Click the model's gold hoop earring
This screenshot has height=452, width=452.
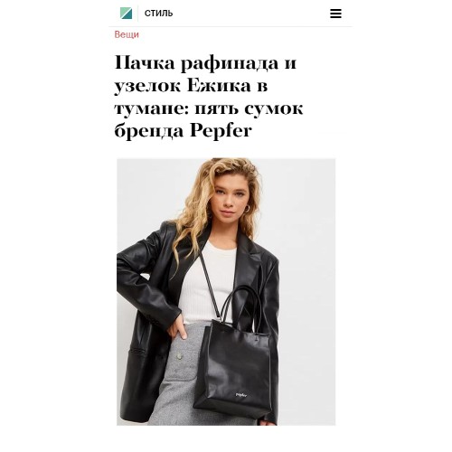[247, 209]
